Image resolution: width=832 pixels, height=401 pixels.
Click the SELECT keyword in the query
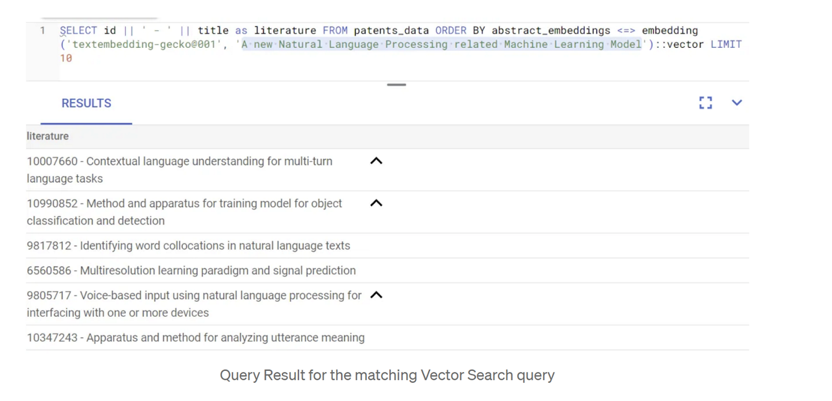(78, 31)
